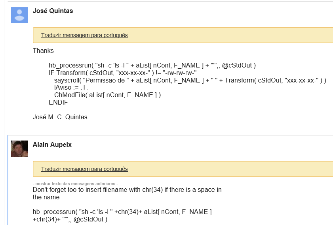Click the ENDIF keyword line
The height and width of the screenshot is (225, 333).
tap(58, 102)
